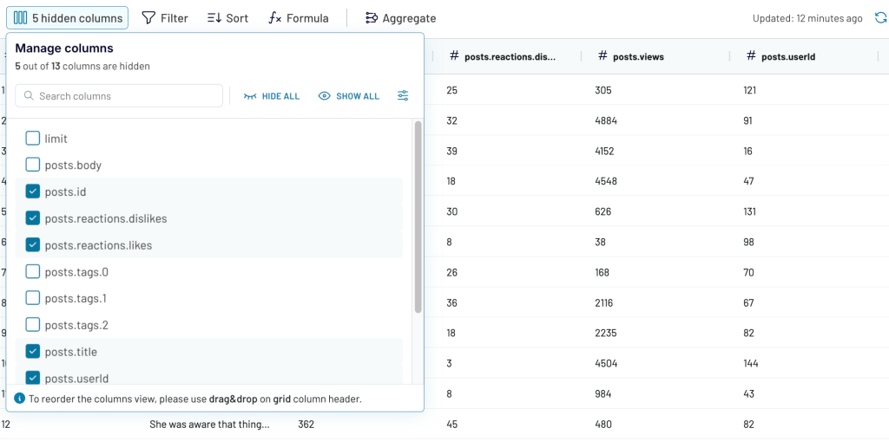The width and height of the screenshot is (889, 441).
Task: Open the Formula tool
Action: (x=299, y=18)
